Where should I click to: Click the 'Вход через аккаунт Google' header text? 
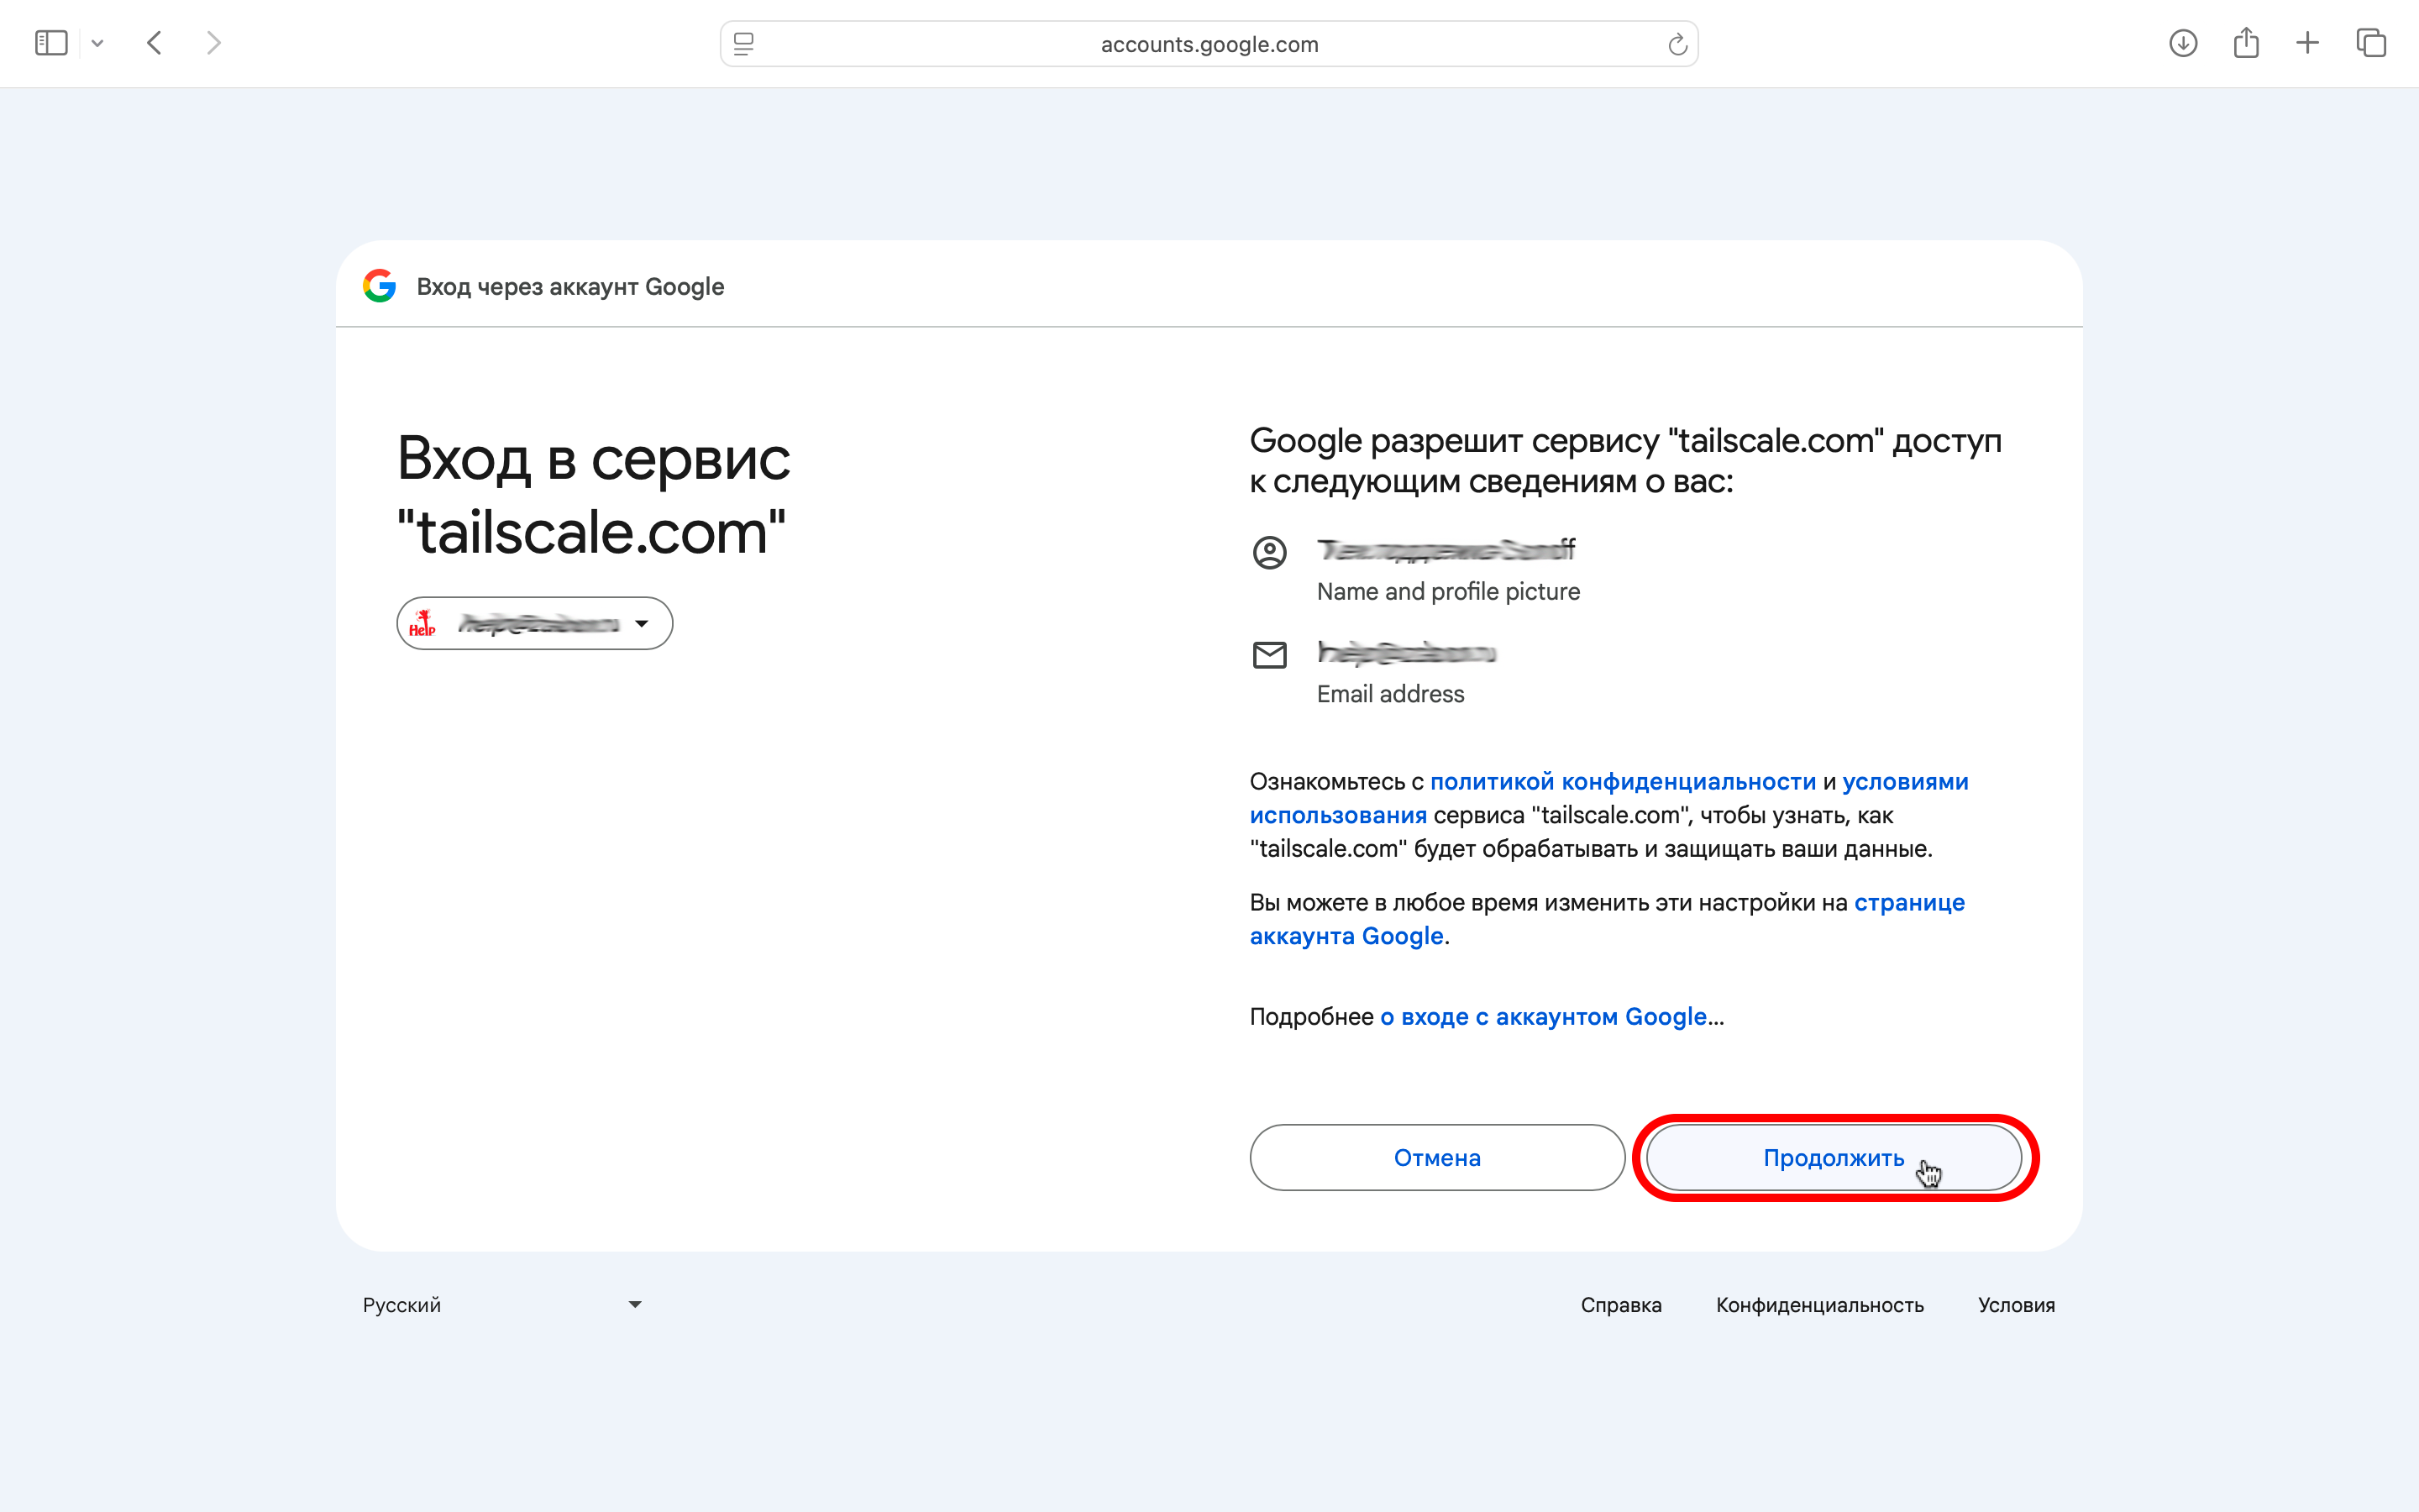coord(571,287)
